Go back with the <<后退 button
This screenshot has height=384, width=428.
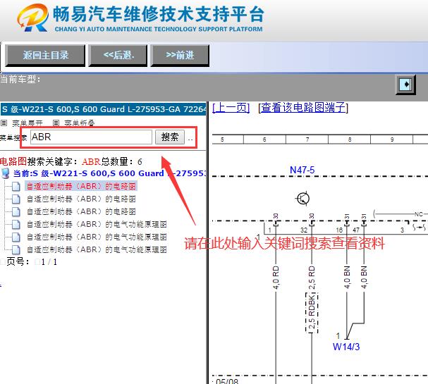point(118,56)
